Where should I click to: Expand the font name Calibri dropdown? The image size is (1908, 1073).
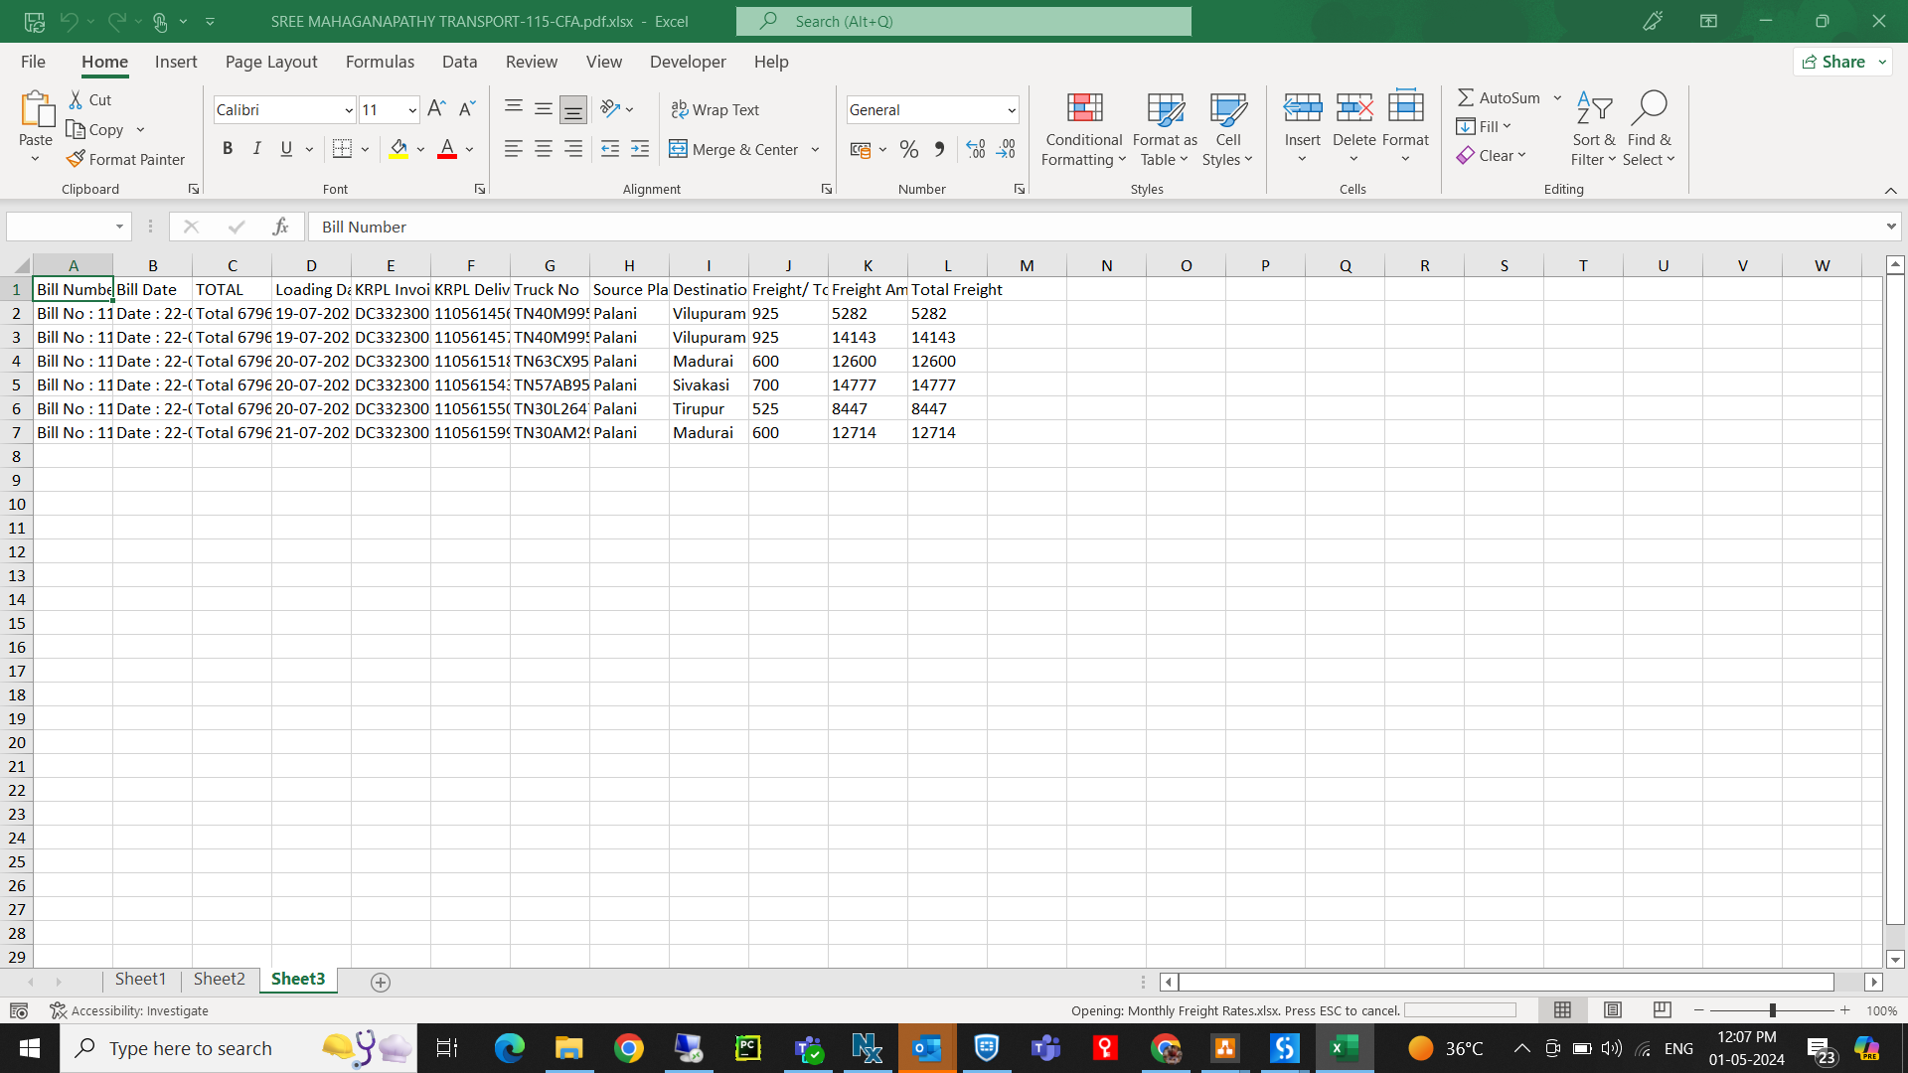348,110
